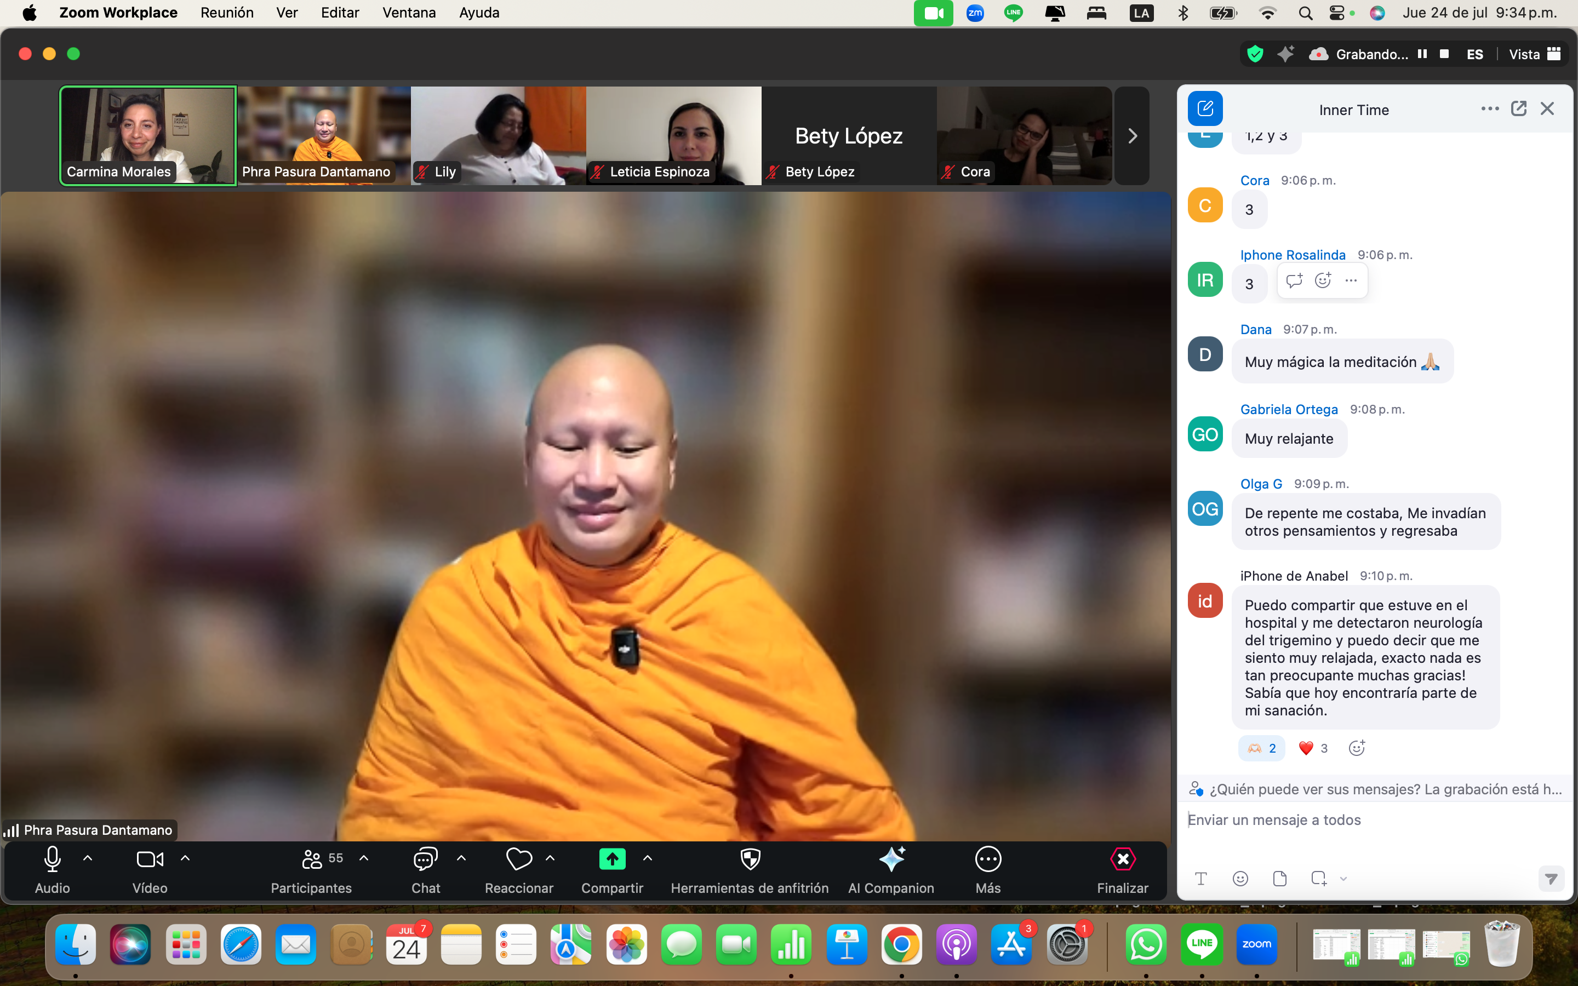
Task: Start sharing with the Compartir button
Action: (612, 870)
